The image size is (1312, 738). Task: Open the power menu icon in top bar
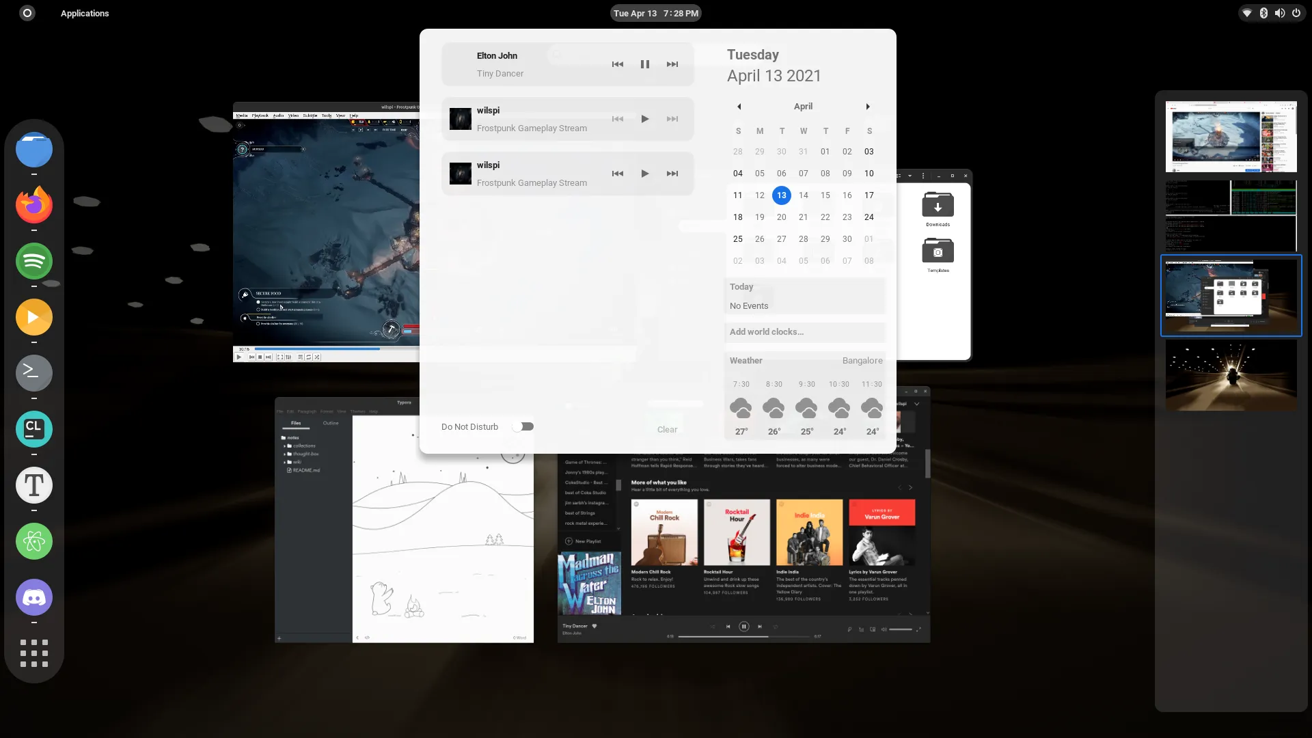(x=1296, y=13)
